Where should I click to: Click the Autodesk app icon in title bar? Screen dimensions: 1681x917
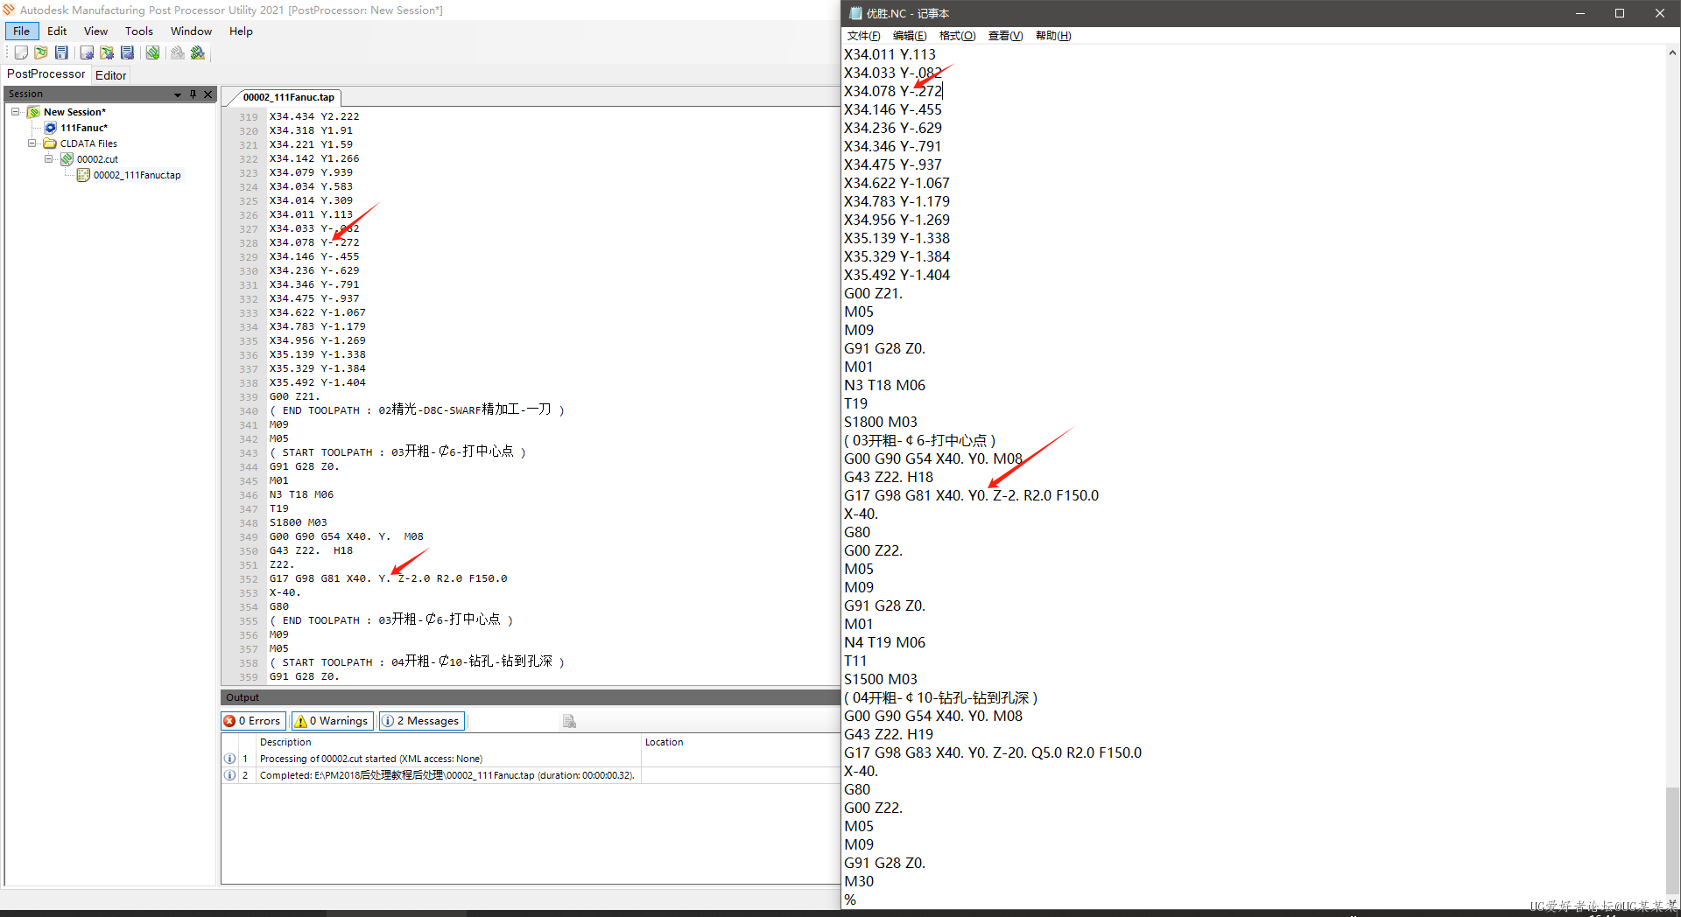(9, 10)
